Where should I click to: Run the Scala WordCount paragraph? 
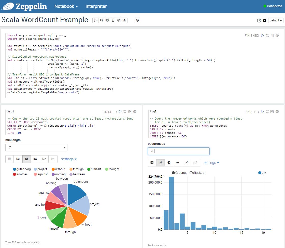pyautogui.click(x=262, y=36)
